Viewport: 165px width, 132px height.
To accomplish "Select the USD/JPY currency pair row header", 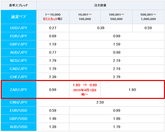I will 19,28.
